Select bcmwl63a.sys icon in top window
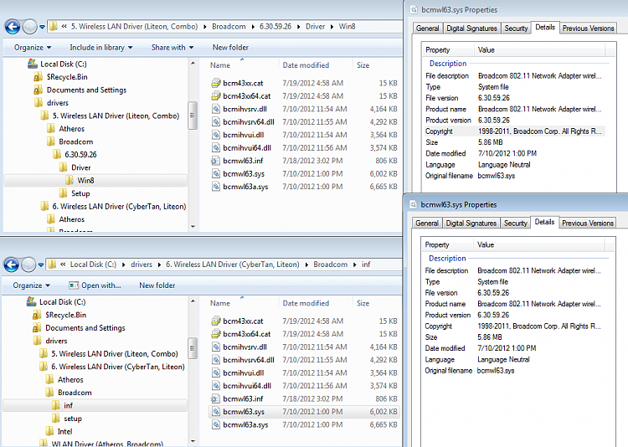This screenshot has width=628, height=447. pos(216,187)
